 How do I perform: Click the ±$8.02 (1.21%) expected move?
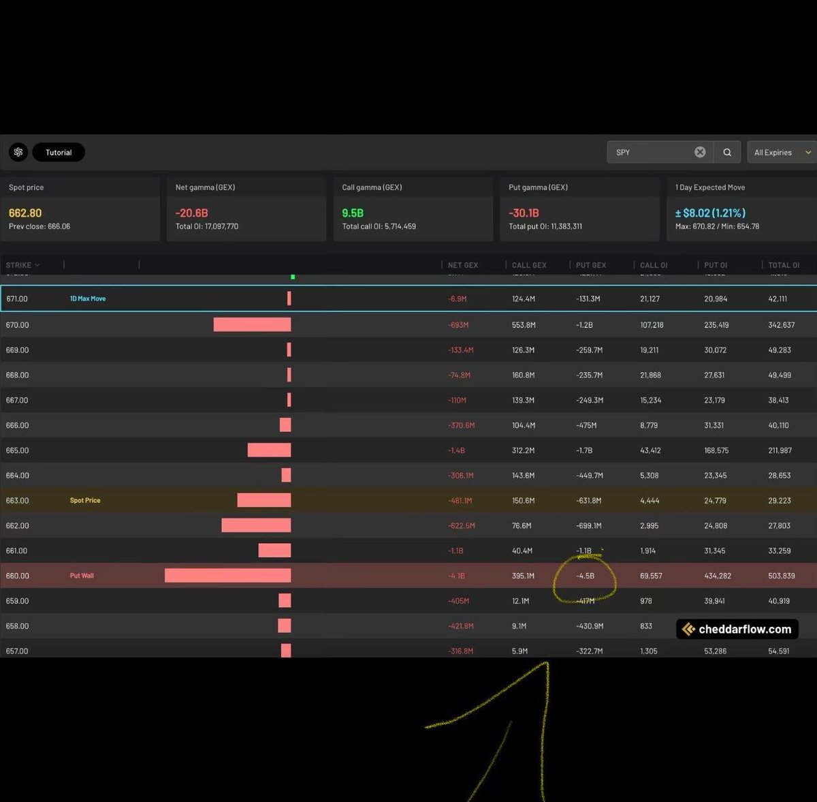[x=710, y=213]
